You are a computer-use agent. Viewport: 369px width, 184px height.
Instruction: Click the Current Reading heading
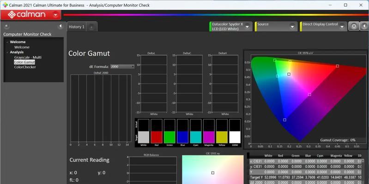90,160
